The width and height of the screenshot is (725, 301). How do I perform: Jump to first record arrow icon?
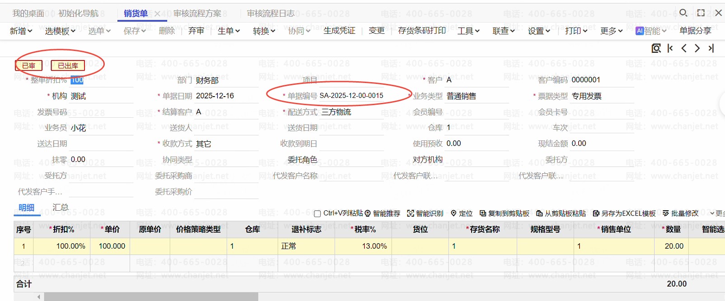(670, 48)
